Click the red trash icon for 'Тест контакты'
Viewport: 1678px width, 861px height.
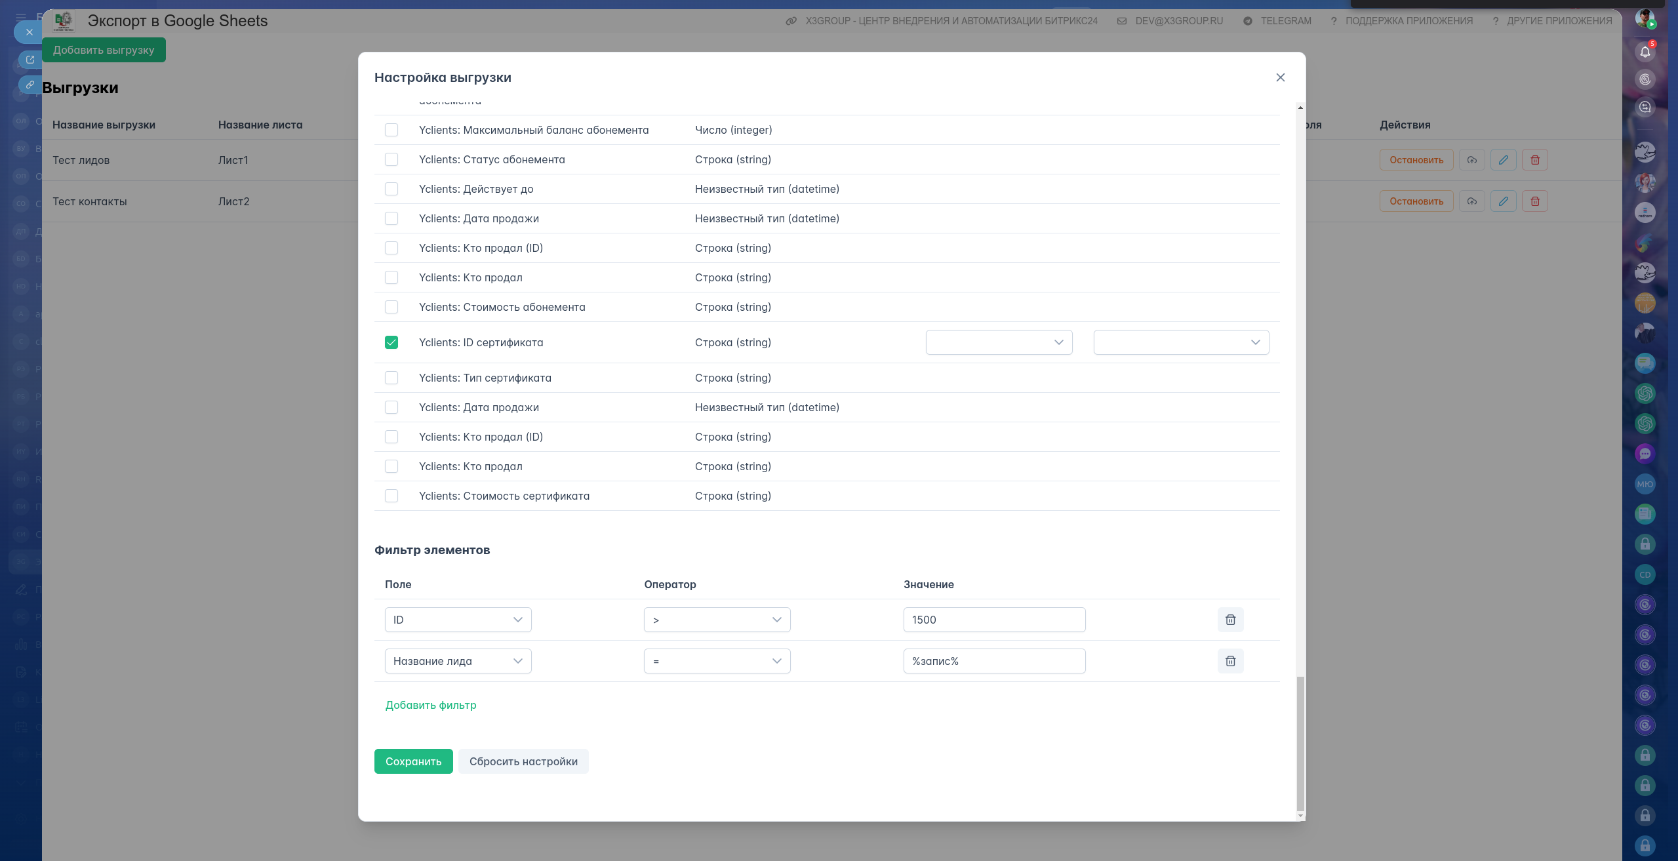[1534, 201]
